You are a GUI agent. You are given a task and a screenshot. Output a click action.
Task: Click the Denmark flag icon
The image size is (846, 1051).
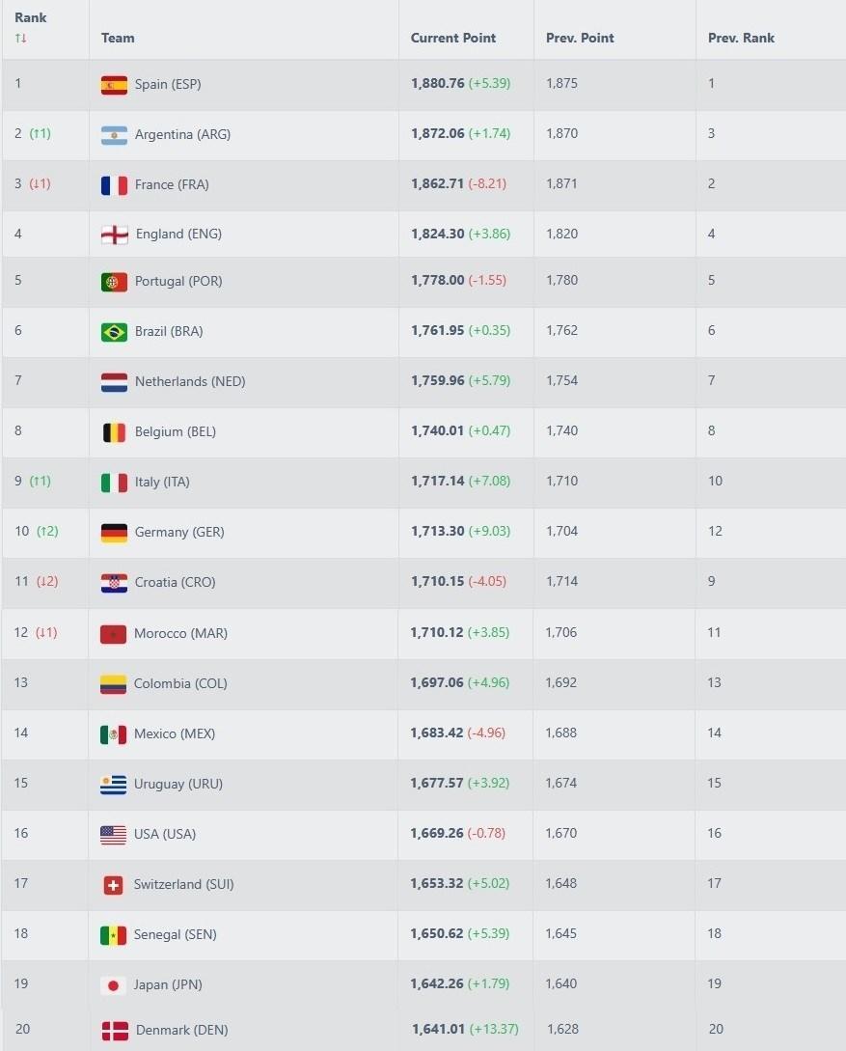(x=115, y=1031)
